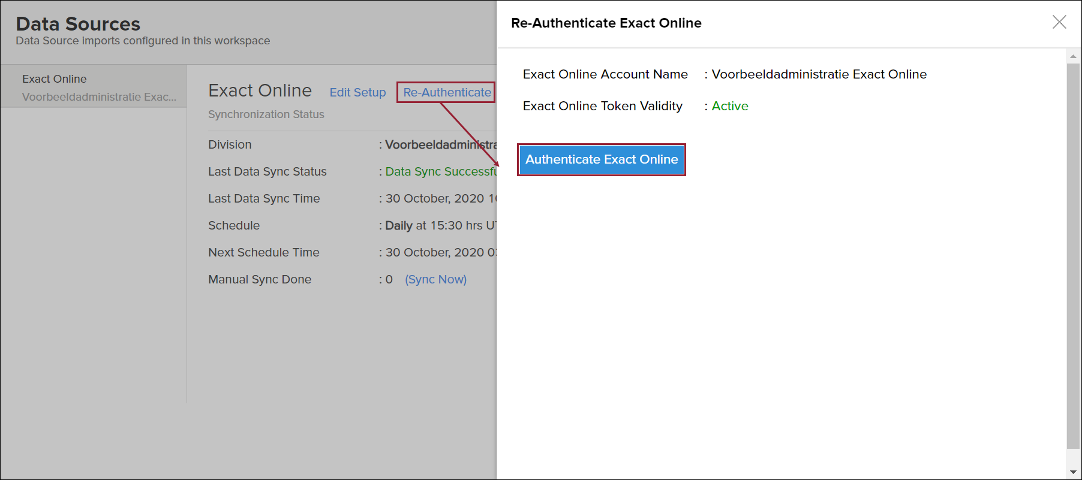Click the Schedule label
Screen dimensions: 1082x480
(x=234, y=225)
